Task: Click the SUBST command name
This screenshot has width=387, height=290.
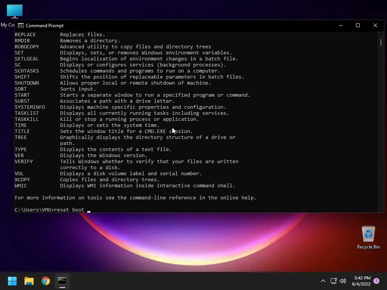Action: point(22,101)
